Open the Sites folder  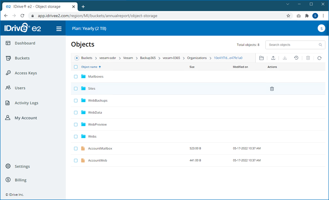point(91,89)
